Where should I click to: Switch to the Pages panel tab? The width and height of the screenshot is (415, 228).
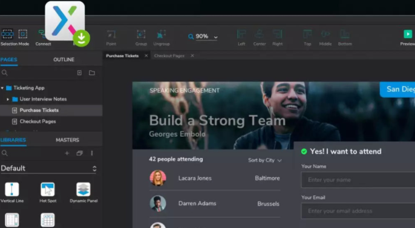pyautogui.click(x=8, y=59)
